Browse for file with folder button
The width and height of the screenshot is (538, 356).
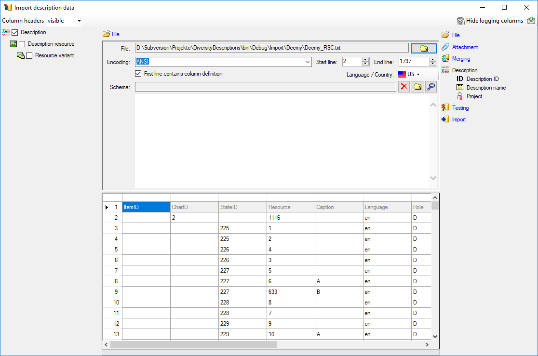[423, 48]
